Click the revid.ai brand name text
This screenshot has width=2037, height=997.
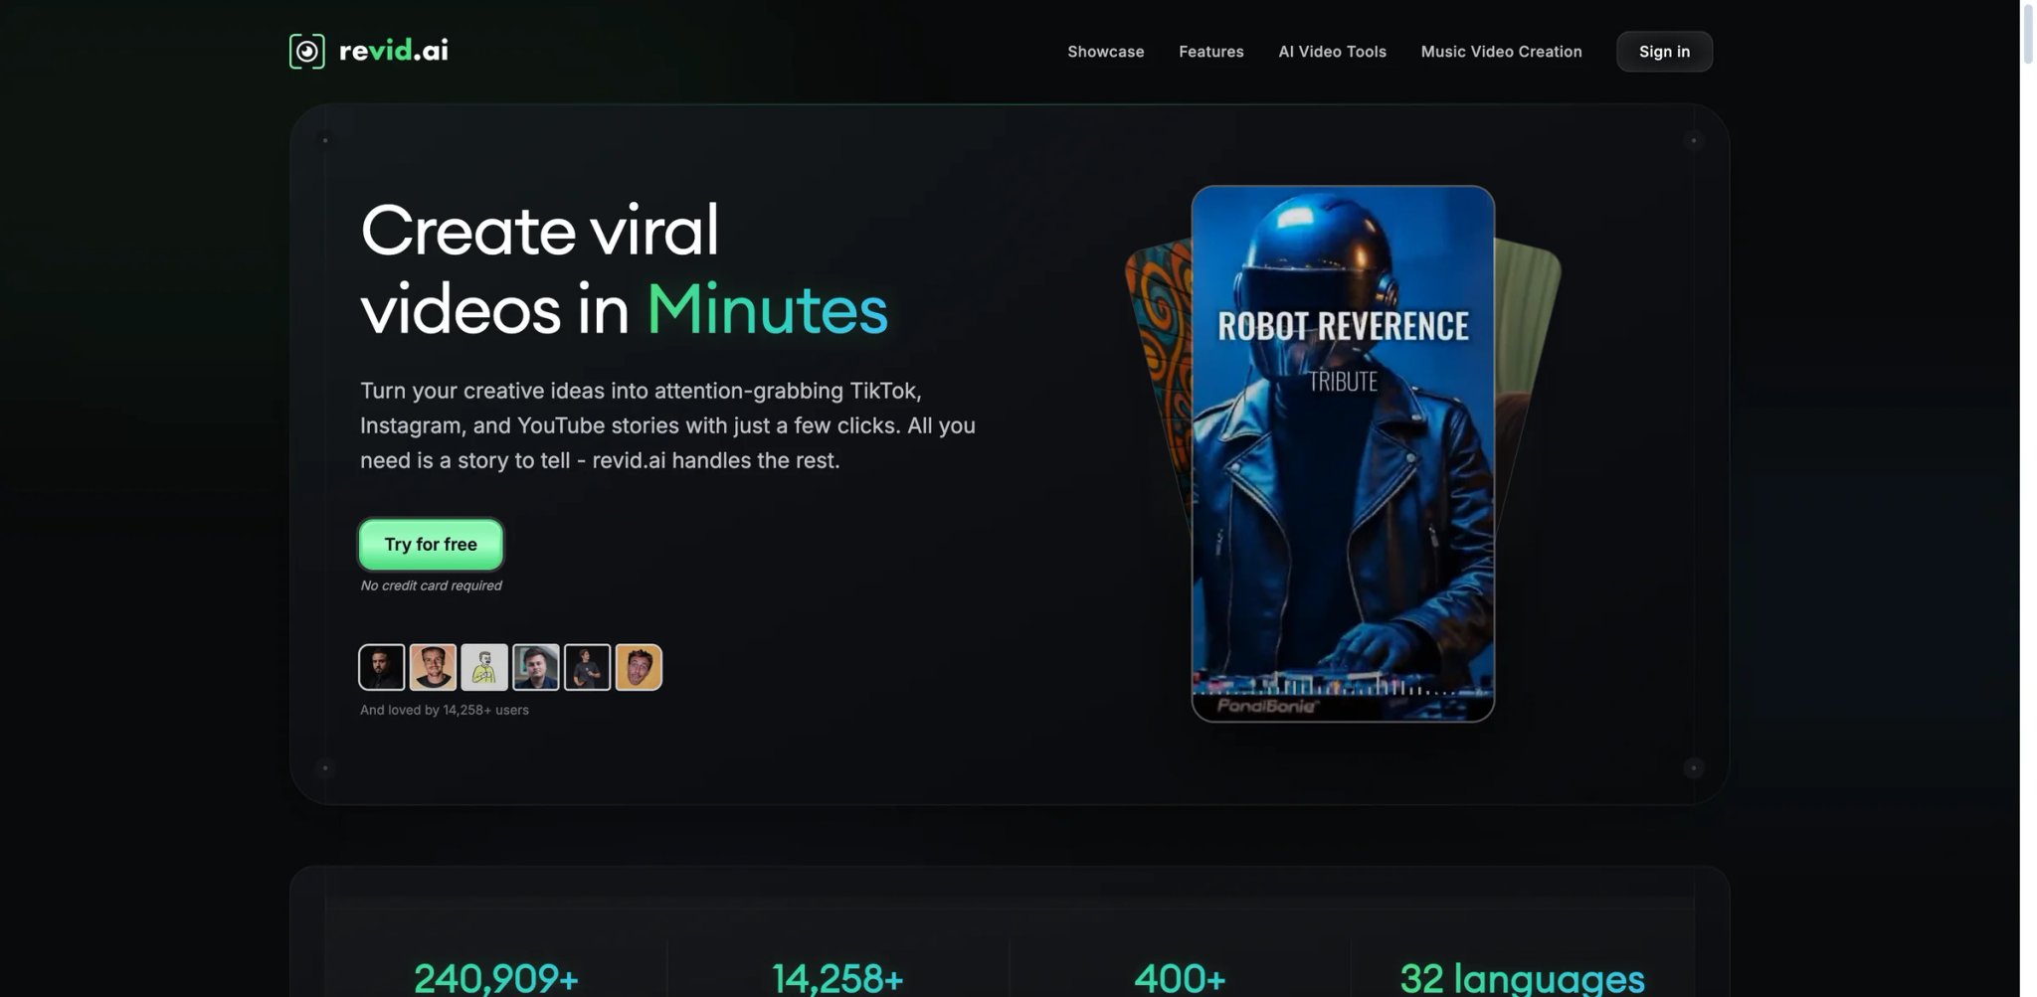(x=394, y=51)
